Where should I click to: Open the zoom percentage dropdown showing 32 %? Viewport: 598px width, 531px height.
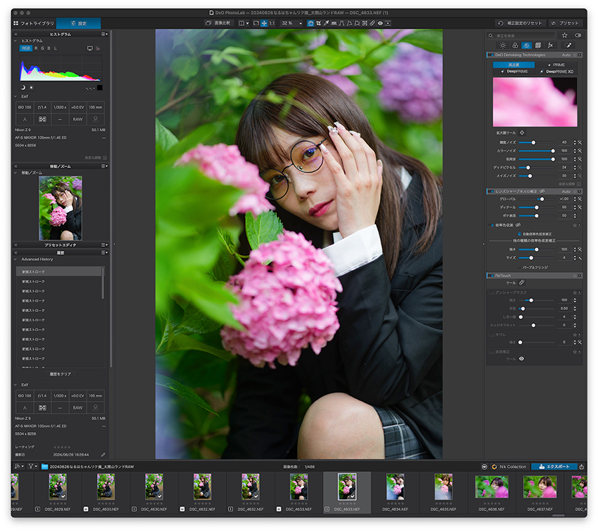click(x=292, y=23)
